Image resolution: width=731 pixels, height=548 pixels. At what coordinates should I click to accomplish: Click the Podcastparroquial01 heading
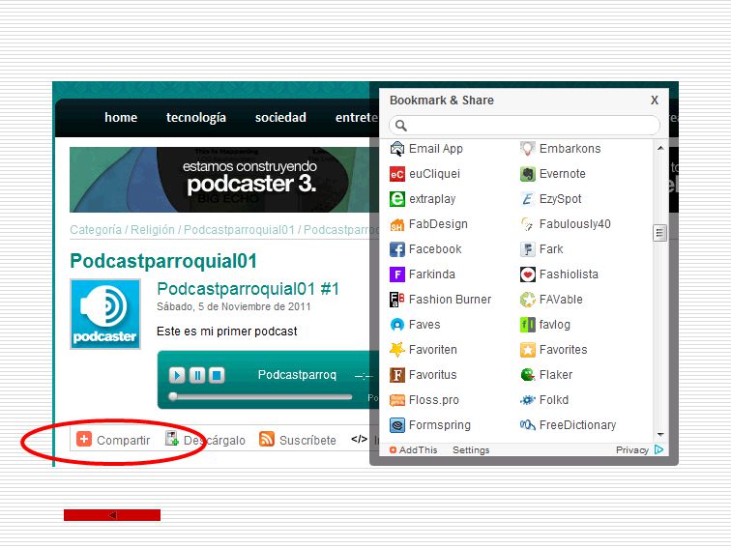[x=163, y=261]
